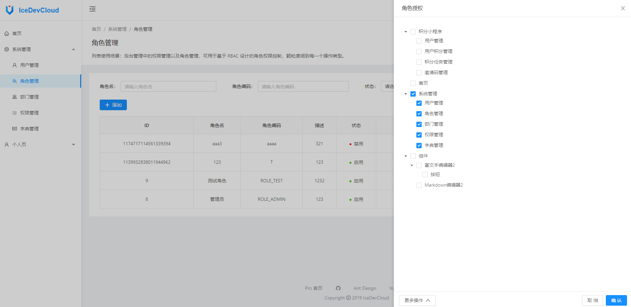Viewport: 631px width, 307px height.
Task: Open 字典管理 in the sidebar menu
Action: [40, 129]
